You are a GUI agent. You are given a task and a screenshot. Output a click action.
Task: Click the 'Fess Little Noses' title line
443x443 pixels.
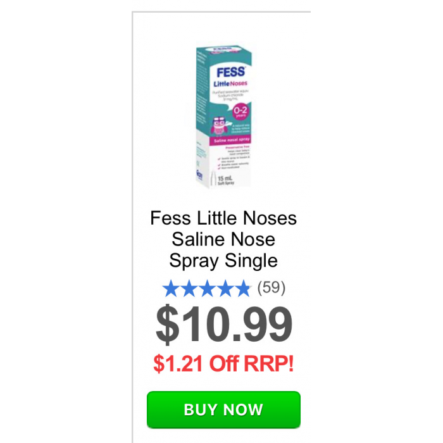coord(223,218)
